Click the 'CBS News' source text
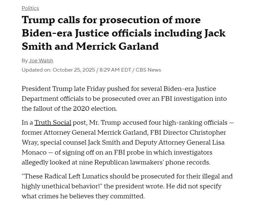The image size is (277, 201). [148, 70]
